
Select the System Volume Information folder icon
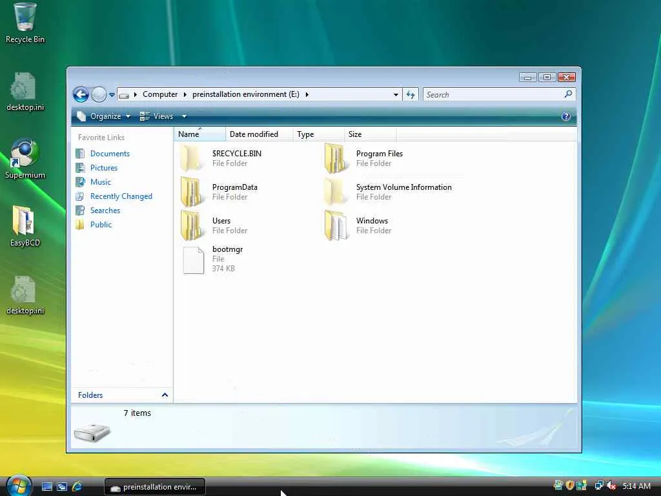[x=336, y=192]
